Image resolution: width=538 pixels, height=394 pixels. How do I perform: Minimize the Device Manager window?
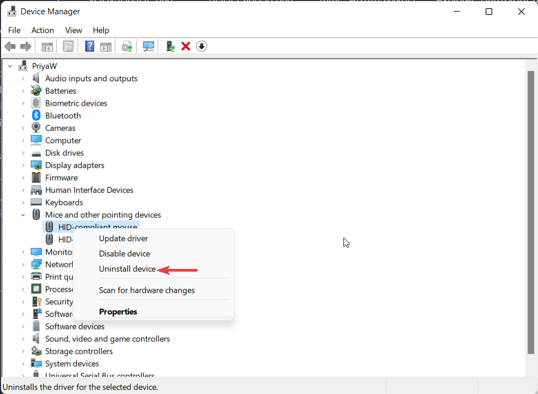coord(457,12)
